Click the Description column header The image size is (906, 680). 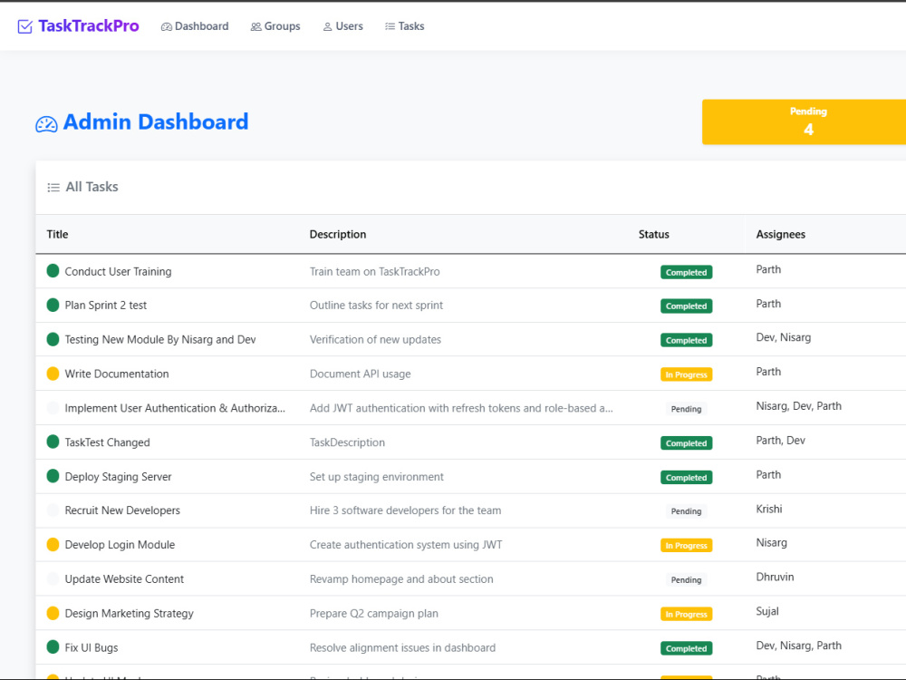(x=337, y=234)
